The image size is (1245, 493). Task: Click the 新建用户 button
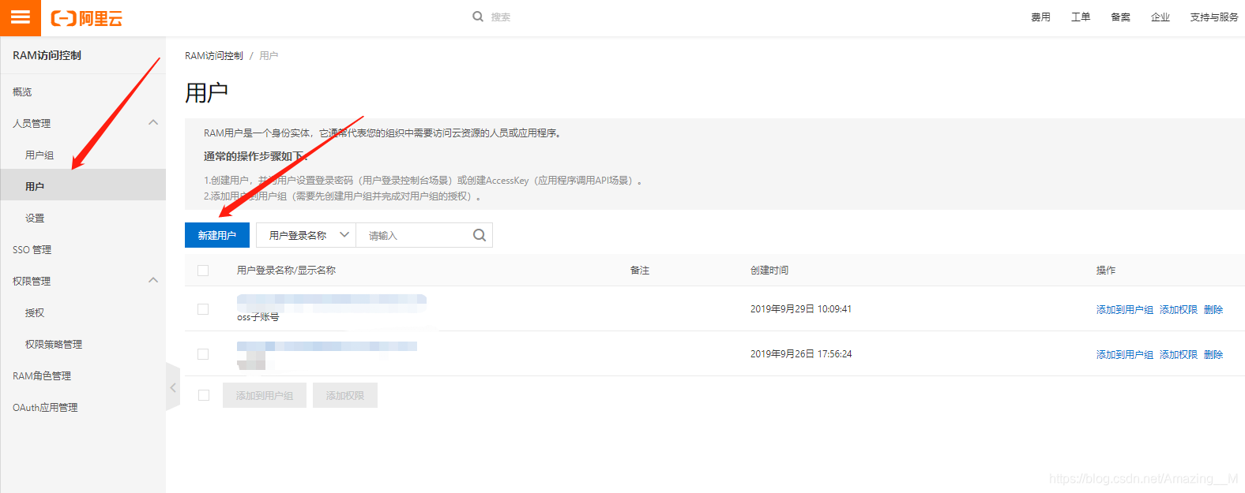coord(217,235)
